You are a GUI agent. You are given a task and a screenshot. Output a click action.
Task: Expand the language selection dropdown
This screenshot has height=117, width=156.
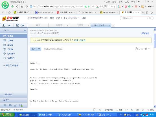coord(71,18)
